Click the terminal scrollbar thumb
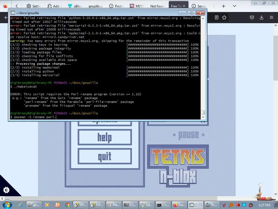Viewport: 278px width, 209px height. pos(203,112)
